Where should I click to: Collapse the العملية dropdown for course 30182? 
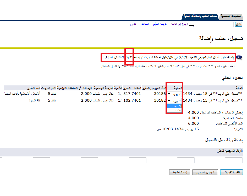pyautogui.click(x=174, y=101)
